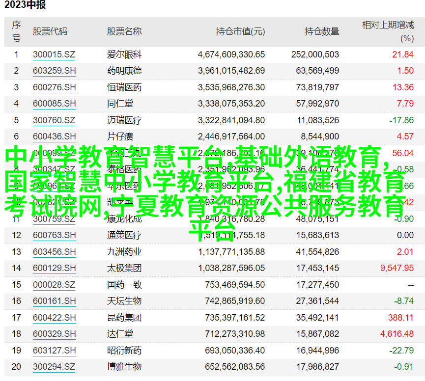Select market value 3,535,968,276.30
Image resolution: width=425 pixels, height=381 pixels.
tap(231, 87)
